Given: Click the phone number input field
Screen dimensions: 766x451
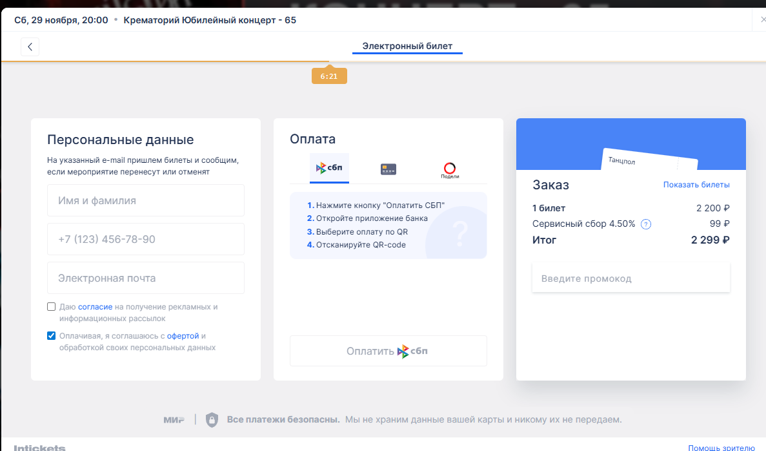Looking at the screenshot, I should click(x=146, y=239).
